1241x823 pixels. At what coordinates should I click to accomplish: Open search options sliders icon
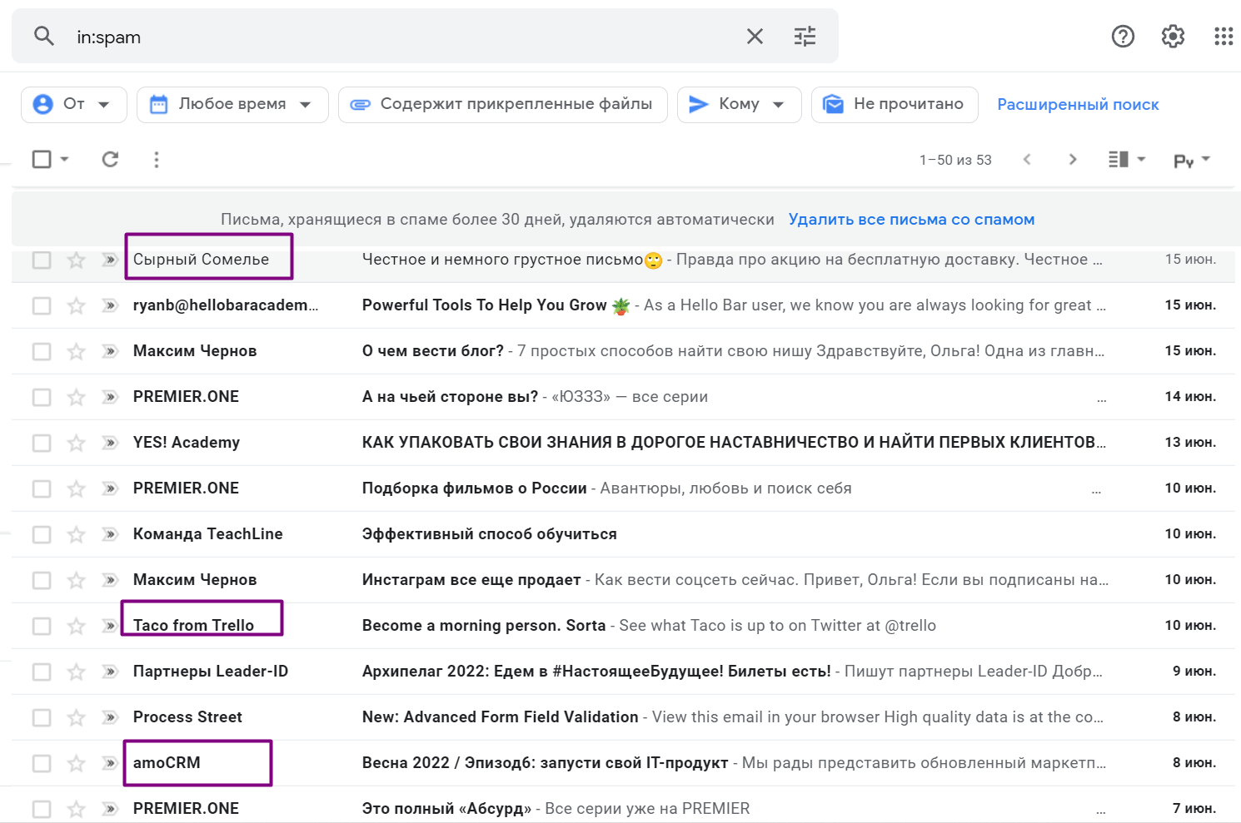805,36
